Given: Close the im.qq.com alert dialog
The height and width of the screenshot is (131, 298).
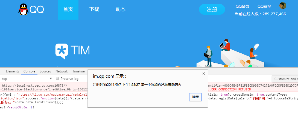Looking at the screenshot, I should (204, 74).
